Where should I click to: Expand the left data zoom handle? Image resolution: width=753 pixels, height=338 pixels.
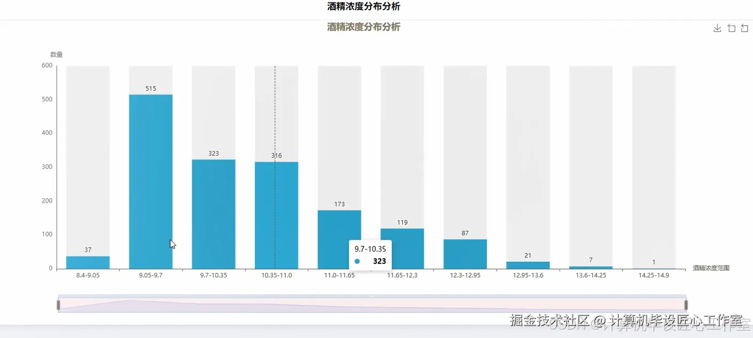tap(58, 304)
